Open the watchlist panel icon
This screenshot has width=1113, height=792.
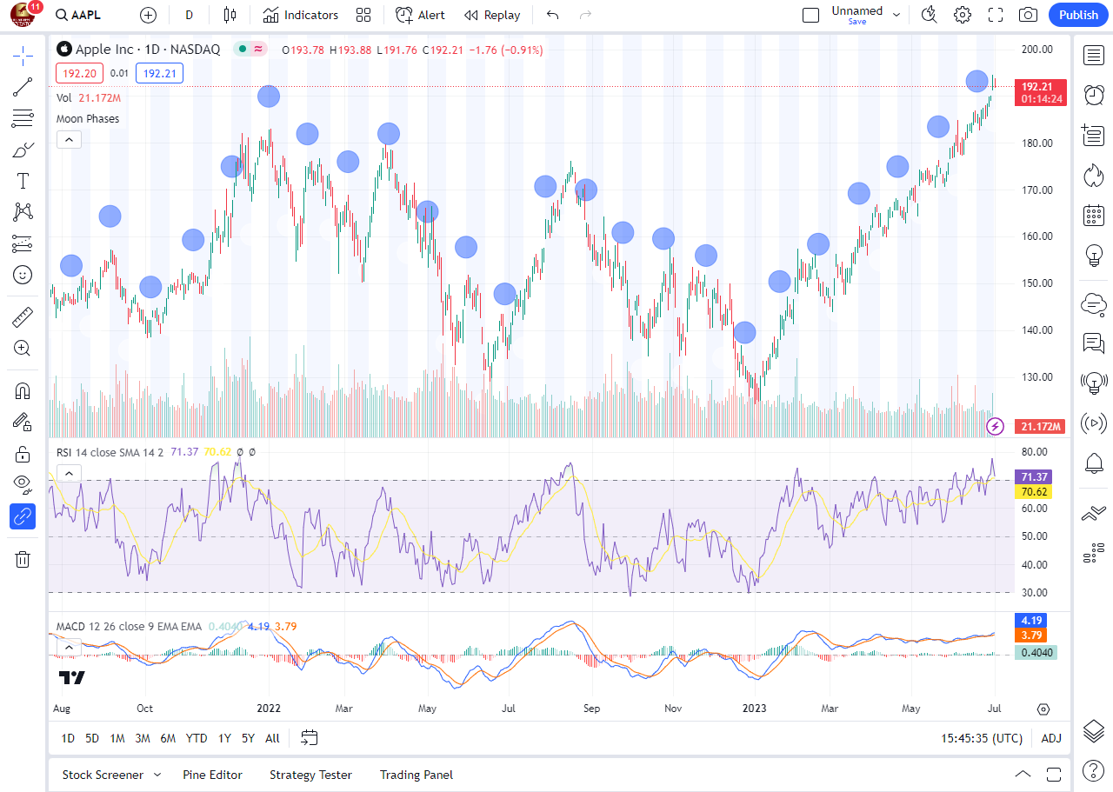pos(1093,56)
